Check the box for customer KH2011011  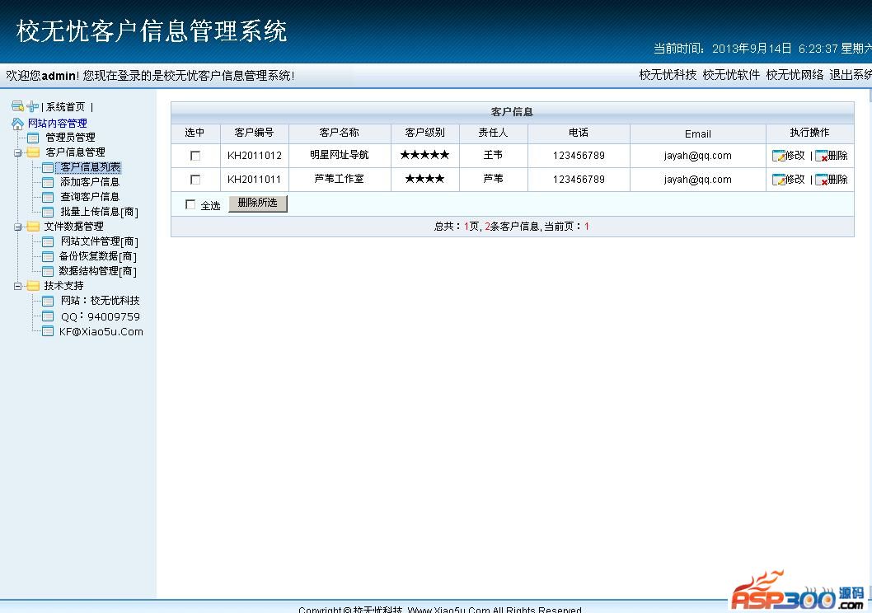point(195,180)
